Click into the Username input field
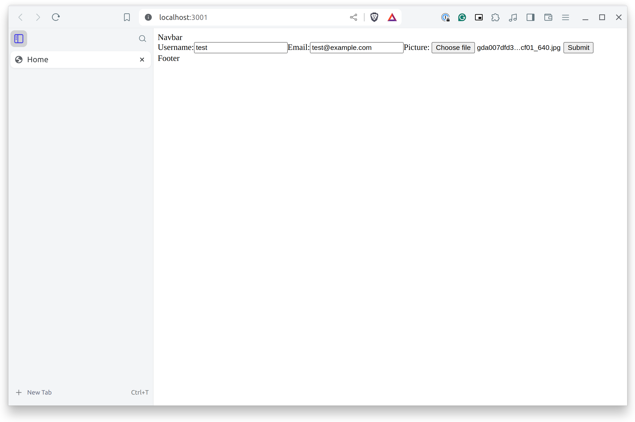Screen dimensions: 635x422 240,48
